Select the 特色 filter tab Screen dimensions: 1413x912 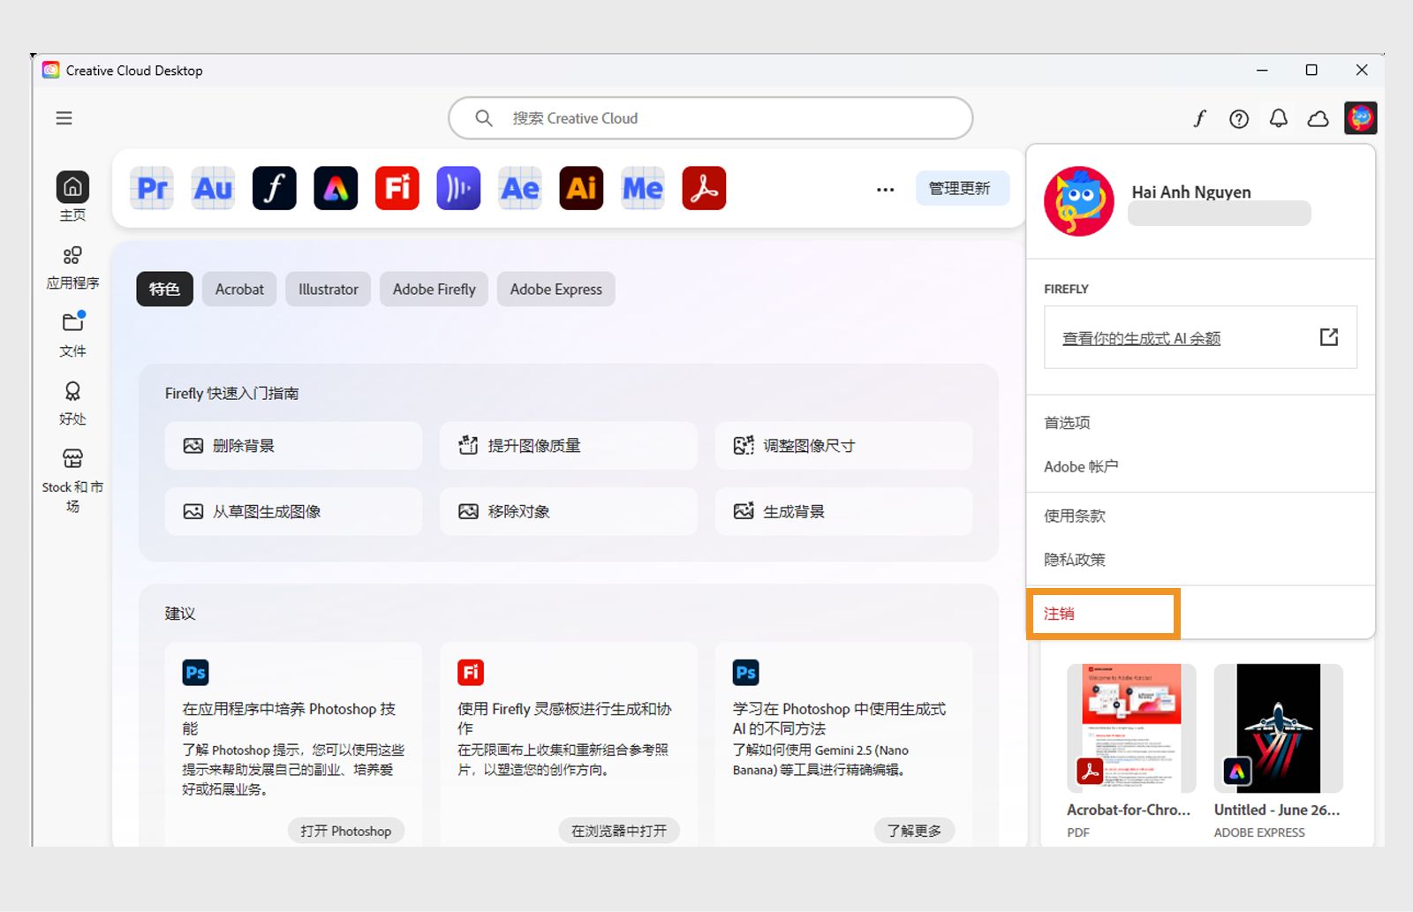[164, 289]
